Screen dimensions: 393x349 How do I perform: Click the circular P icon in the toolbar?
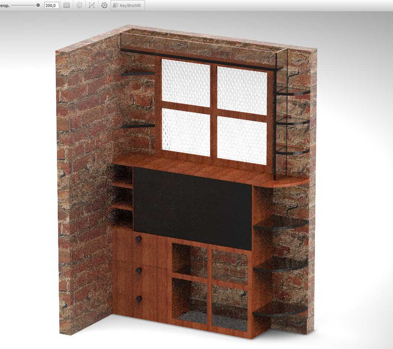104,5
